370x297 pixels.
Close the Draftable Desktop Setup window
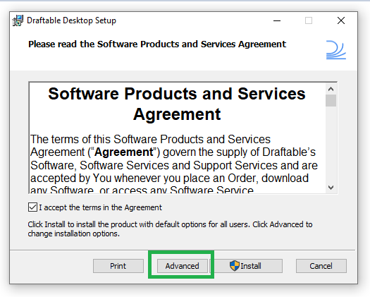[x=341, y=20]
